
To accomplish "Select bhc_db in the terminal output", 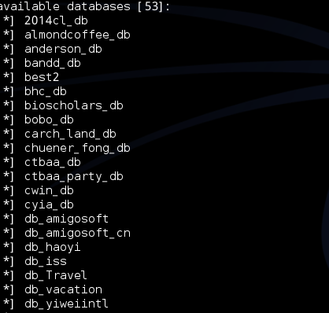I will pyautogui.click(x=46, y=91).
